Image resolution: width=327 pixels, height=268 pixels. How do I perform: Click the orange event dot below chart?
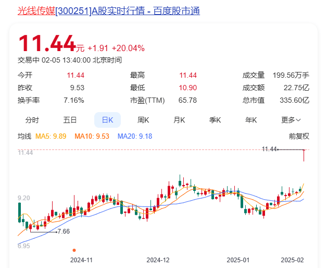pyautogui.click(x=74, y=250)
